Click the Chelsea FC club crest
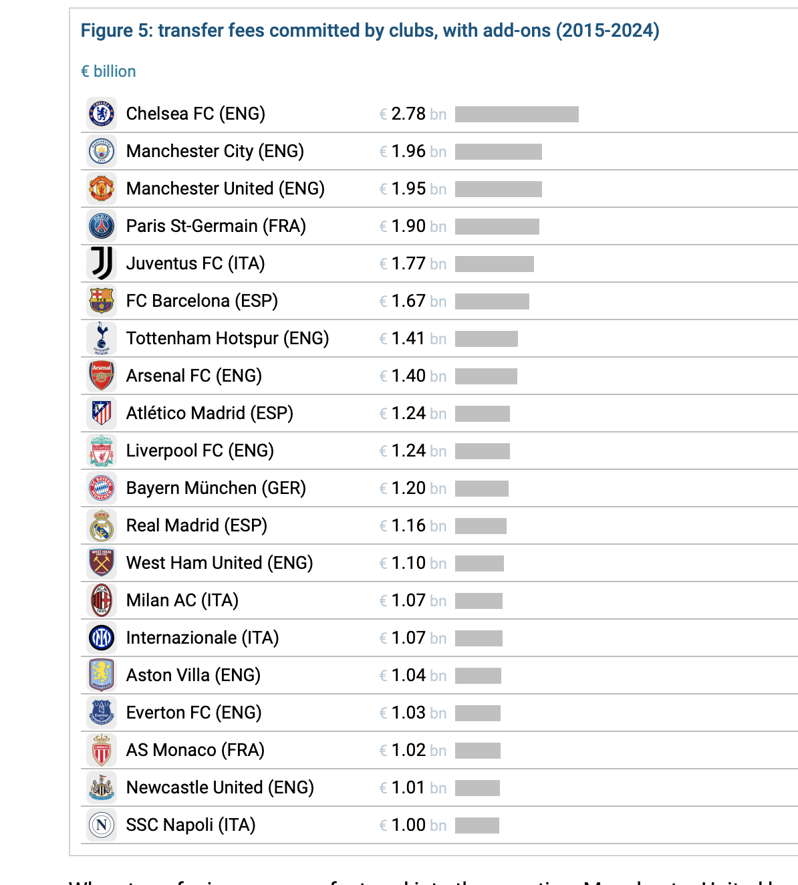This screenshot has width=798, height=885. pyautogui.click(x=102, y=114)
